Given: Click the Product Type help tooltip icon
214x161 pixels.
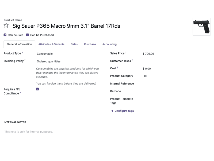Looking at the screenshot, I should pyautogui.click(x=22, y=53).
